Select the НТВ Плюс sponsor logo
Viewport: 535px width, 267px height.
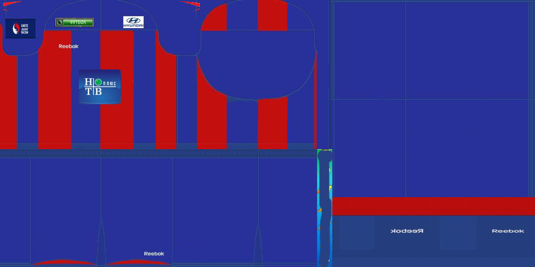click(100, 87)
